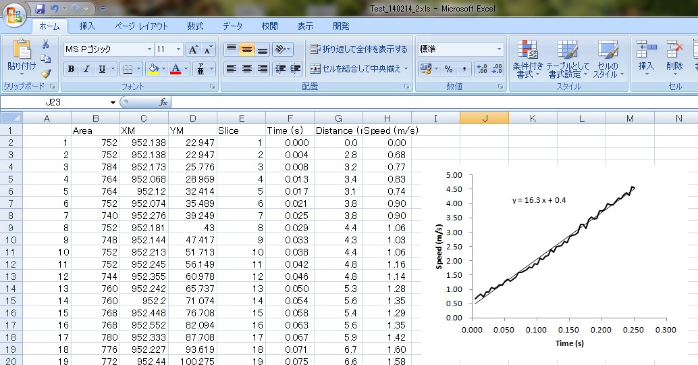698x365 pixels.
Task: Toggle underline formatting
Action: click(102, 69)
